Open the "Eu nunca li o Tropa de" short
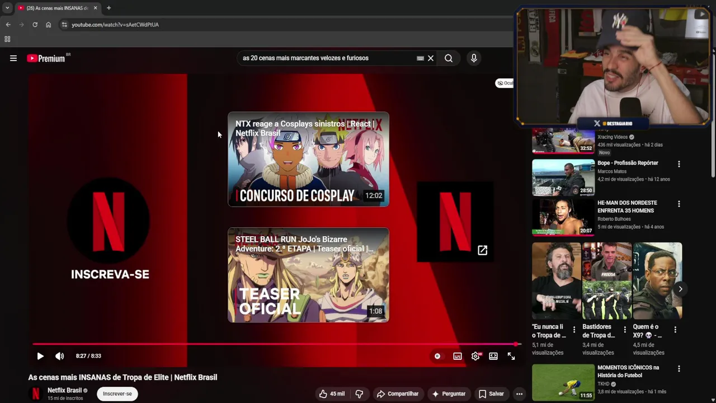 click(557, 281)
